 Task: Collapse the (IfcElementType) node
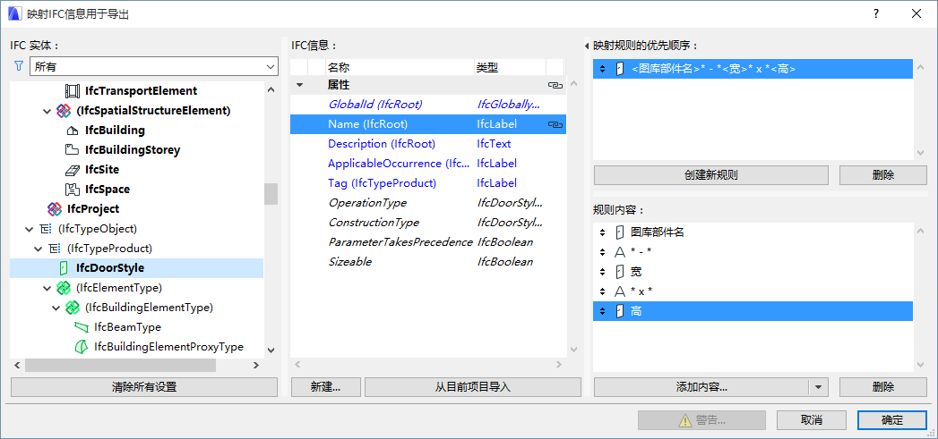(x=47, y=288)
